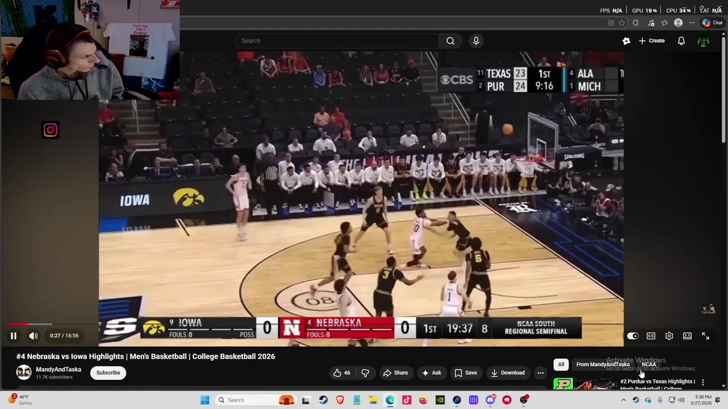Show hidden system tray icons
The image size is (728, 409).
coord(623,400)
